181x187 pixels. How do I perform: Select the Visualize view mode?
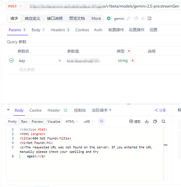[x=54, y=122]
